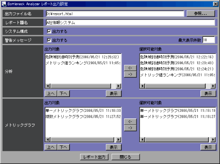Click left scroll arrow of メトリックグラフ output list

(x=48, y=140)
